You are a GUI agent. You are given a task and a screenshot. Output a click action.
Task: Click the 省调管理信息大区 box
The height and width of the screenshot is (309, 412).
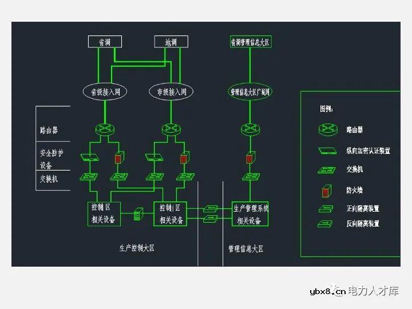249,42
